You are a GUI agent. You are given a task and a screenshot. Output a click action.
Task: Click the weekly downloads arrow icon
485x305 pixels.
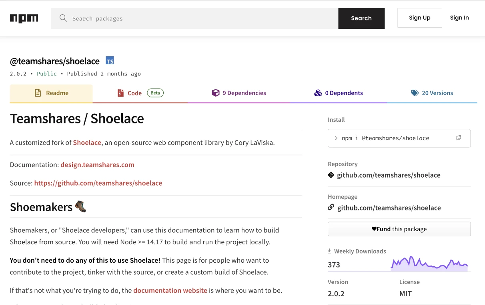coord(329,251)
